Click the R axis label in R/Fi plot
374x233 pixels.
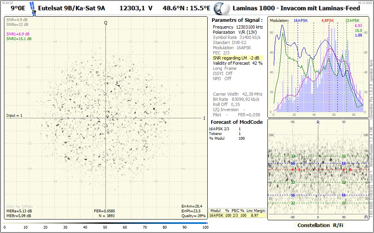pos(318,122)
